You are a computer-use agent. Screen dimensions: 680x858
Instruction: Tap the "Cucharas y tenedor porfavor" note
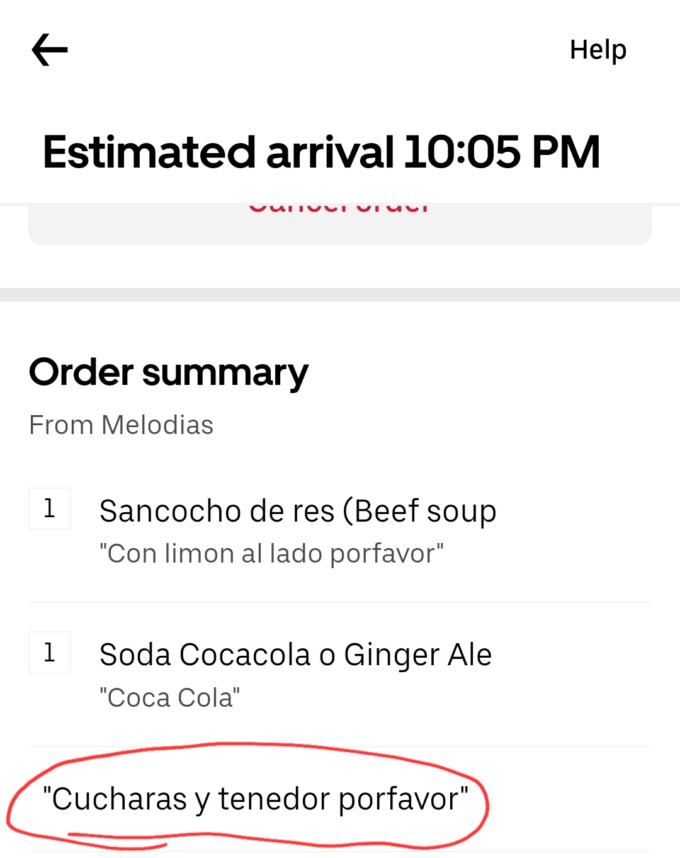point(255,799)
